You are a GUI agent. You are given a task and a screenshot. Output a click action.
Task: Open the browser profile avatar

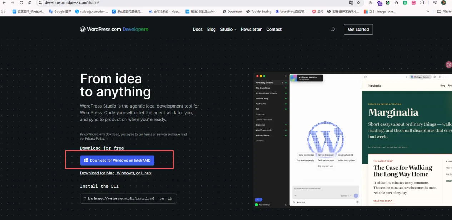tap(443, 2)
